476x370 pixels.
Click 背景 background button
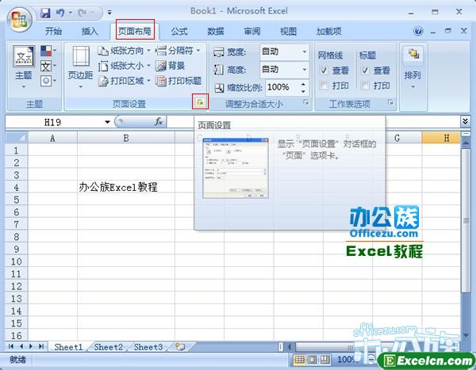(170, 66)
